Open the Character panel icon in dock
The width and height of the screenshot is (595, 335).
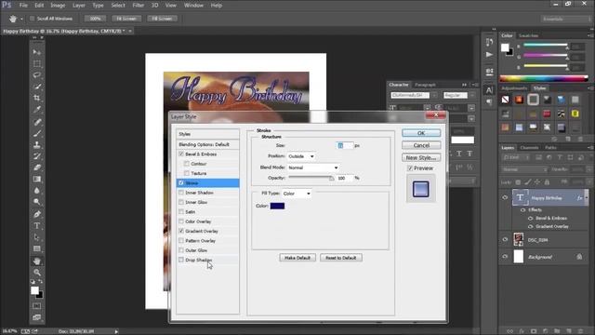489,90
